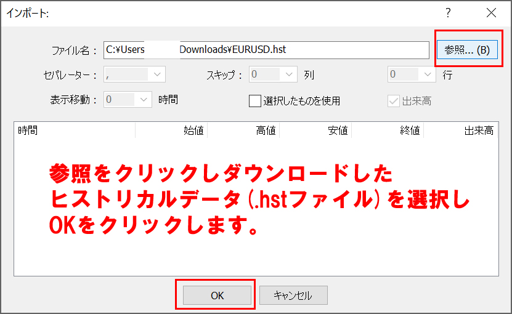Click the 出来高 column header in table
This screenshot has height=314, width=512.
tap(461, 131)
